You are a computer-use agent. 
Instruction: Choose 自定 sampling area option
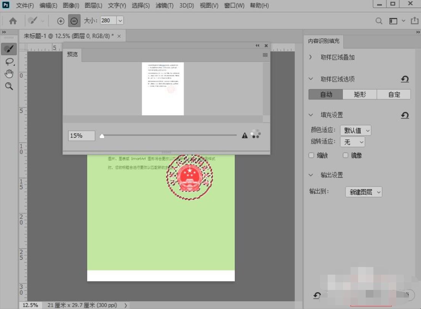tap(394, 94)
